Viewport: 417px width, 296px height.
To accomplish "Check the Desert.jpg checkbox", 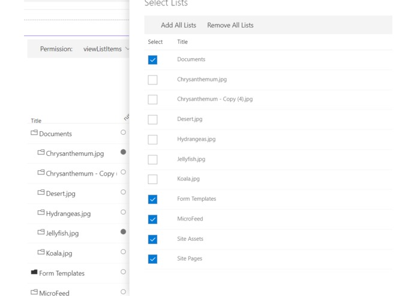I will (x=152, y=119).
